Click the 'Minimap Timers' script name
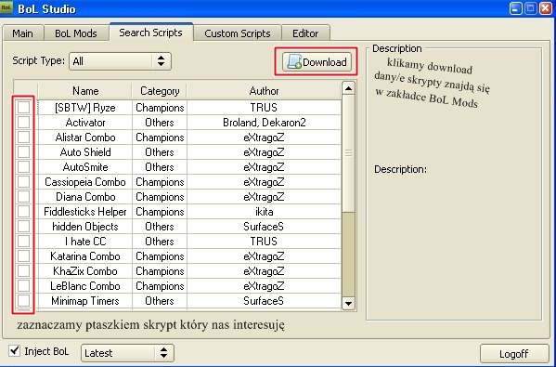The width and height of the screenshot is (556, 367). tap(85, 301)
